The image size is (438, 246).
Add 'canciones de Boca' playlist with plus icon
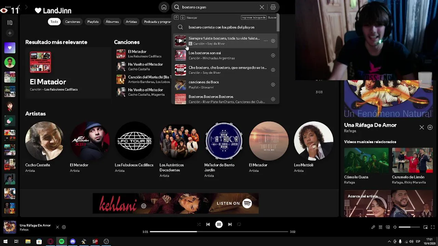click(x=273, y=84)
